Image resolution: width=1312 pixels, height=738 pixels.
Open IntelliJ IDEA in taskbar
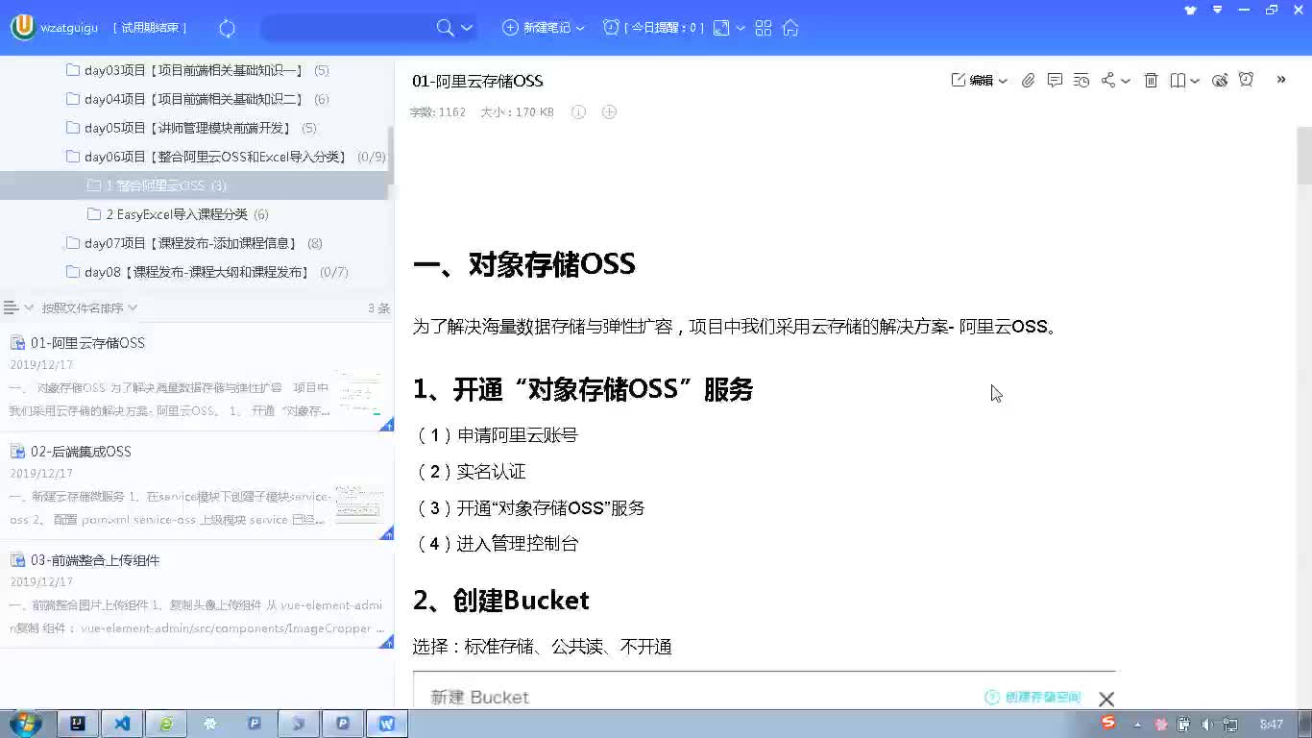[x=78, y=724]
